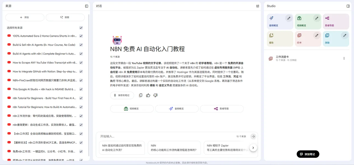Click YouTube icon of 100% Automated Sora source
This screenshot has height=165, width=354.
pyautogui.click(x=9, y=36)
